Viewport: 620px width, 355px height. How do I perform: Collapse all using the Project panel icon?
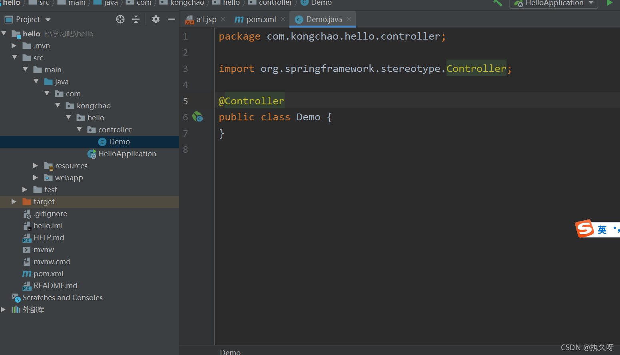pos(136,19)
